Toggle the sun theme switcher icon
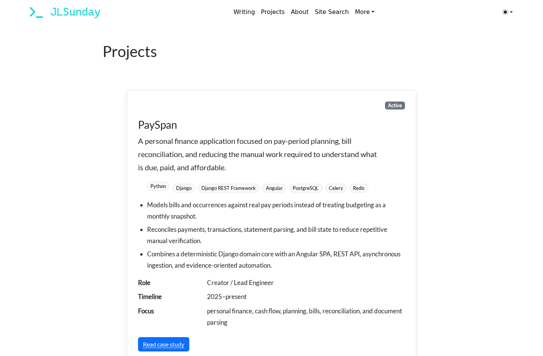The image size is (543, 356). point(505,12)
